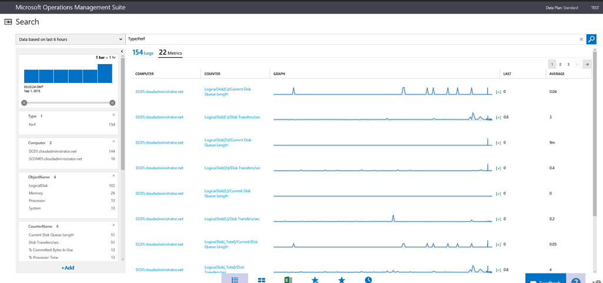Collapse the left filter panel
This screenshot has width=603, height=283.
click(x=122, y=52)
